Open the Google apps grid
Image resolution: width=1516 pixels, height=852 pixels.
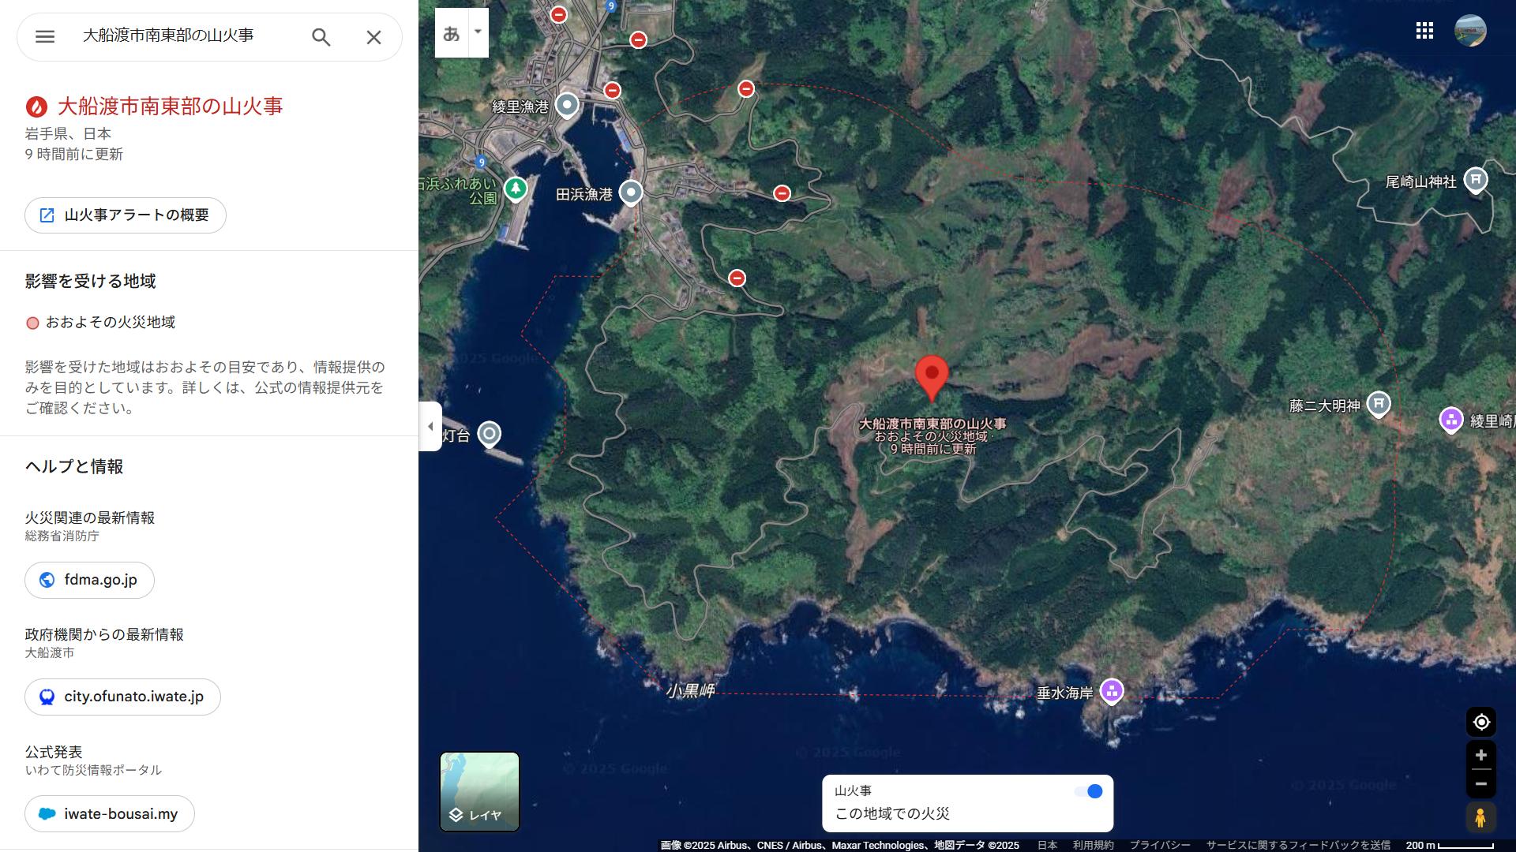1424,31
